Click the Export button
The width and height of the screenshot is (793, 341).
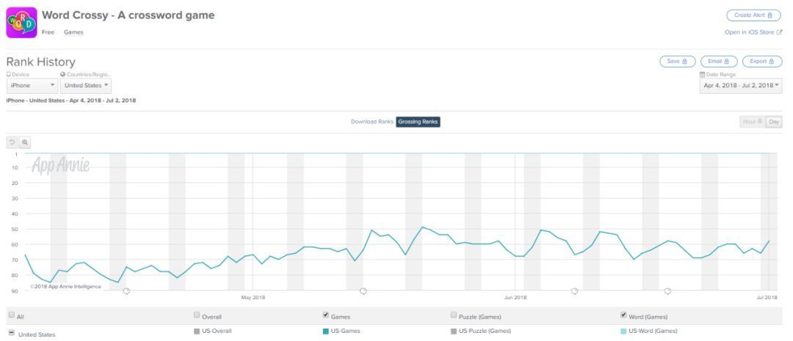click(761, 61)
